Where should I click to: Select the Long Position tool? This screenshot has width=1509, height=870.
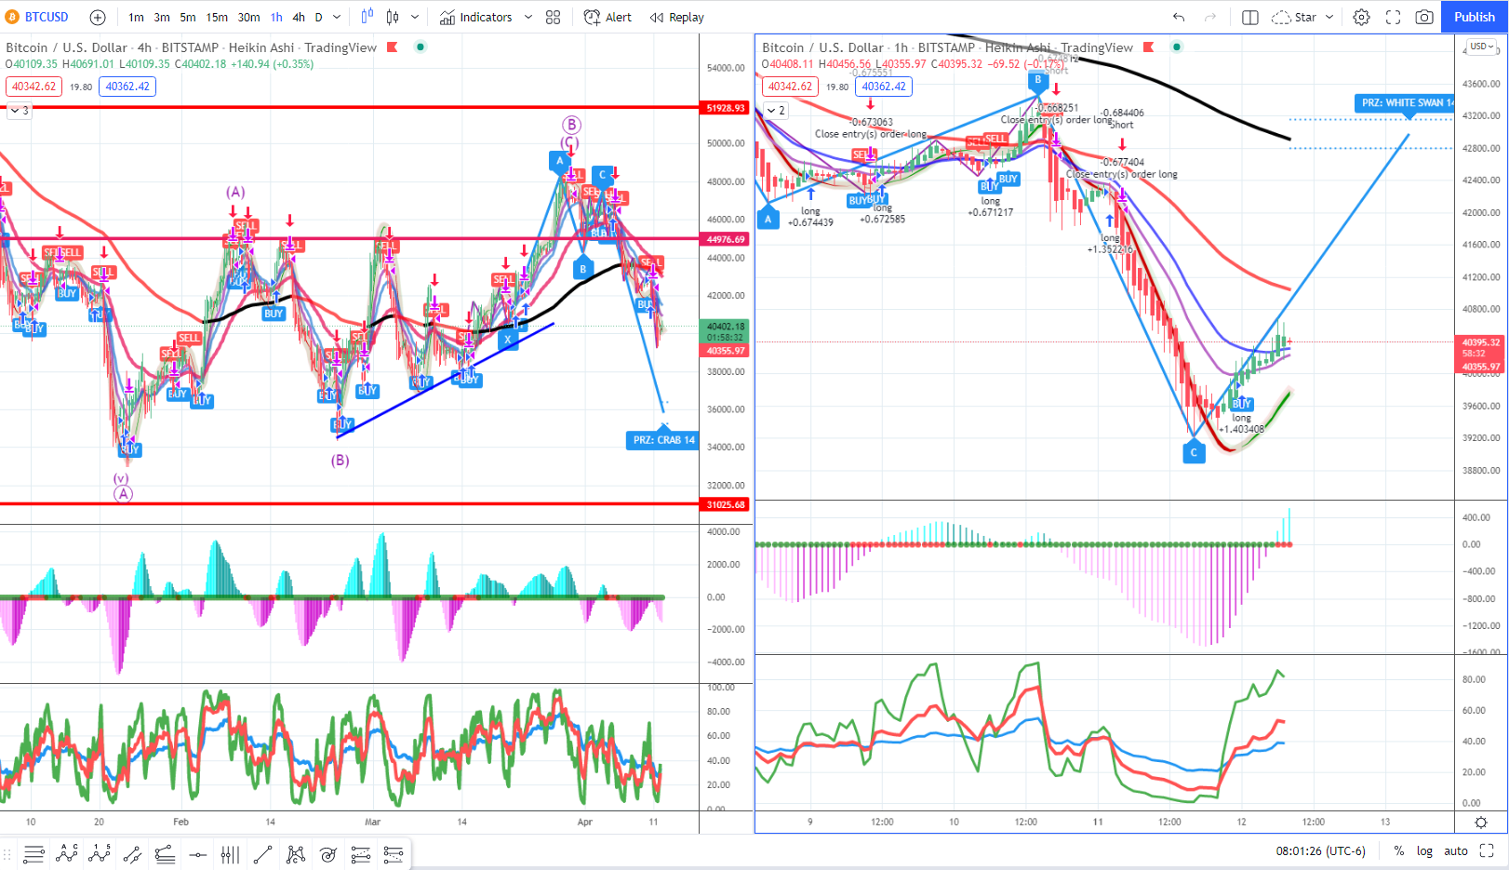click(x=360, y=853)
